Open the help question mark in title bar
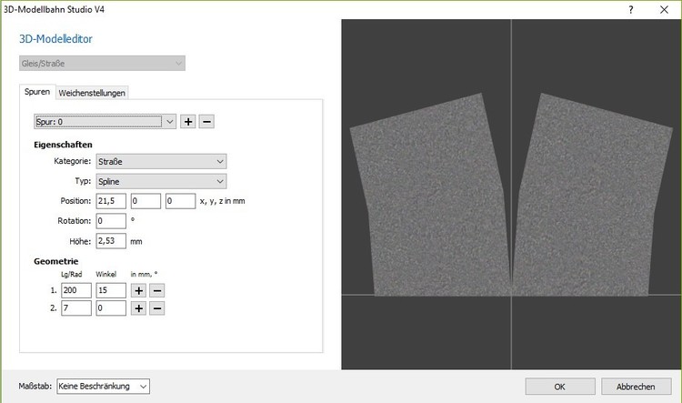 tap(631, 10)
